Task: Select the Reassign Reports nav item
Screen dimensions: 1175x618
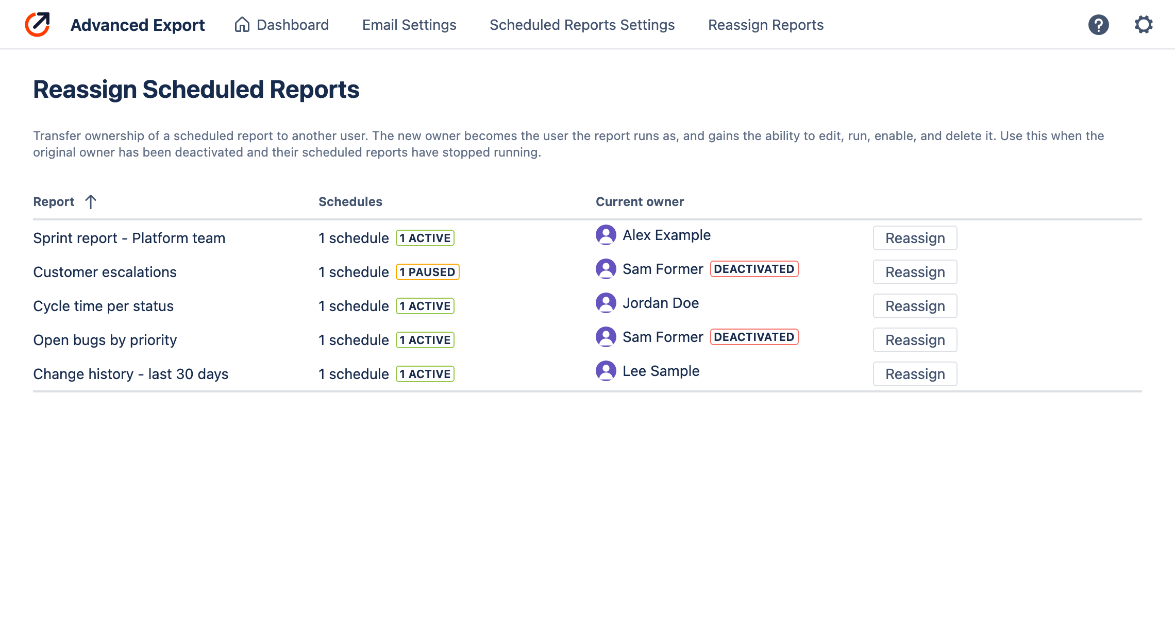Action: click(766, 25)
